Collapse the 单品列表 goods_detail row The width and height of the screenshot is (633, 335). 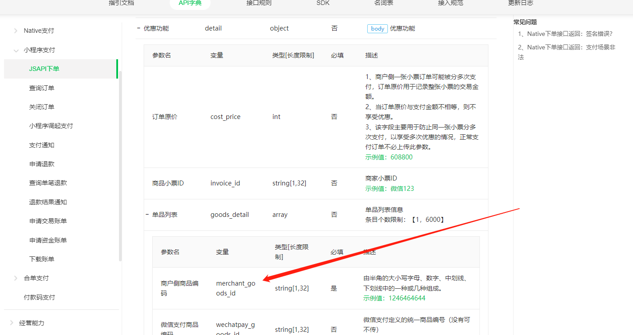(x=147, y=215)
